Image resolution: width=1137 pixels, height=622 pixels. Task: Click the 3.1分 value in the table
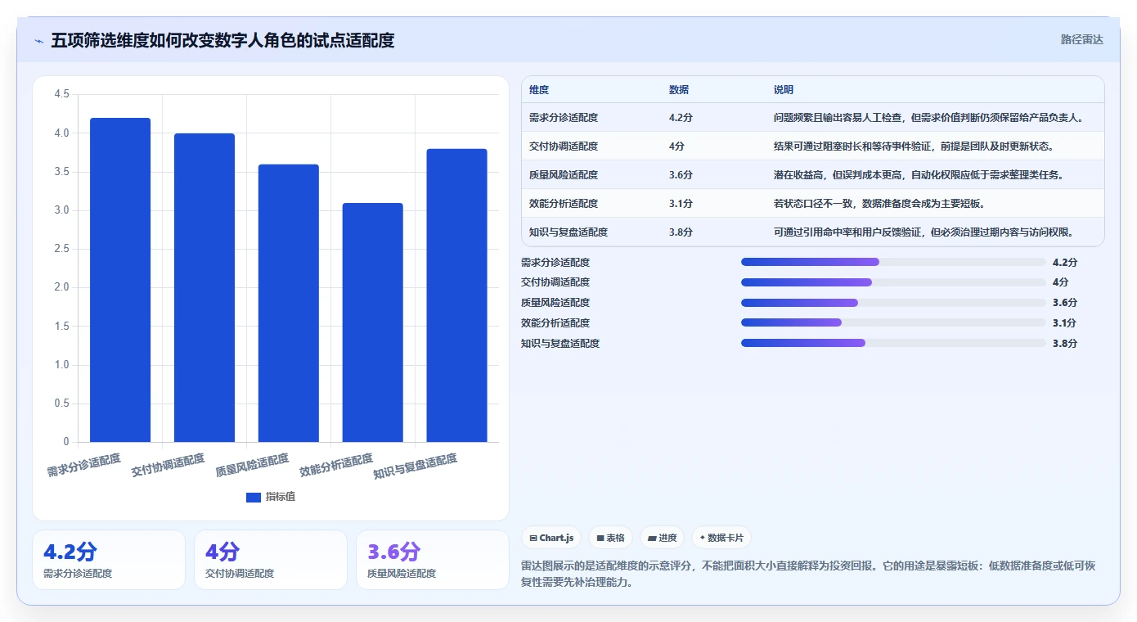(x=681, y=204)
